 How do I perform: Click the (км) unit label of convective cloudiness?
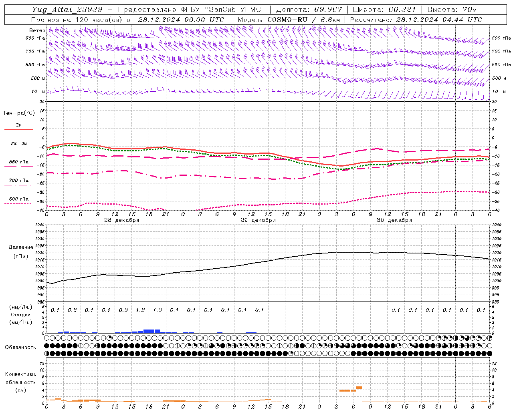pos(20,390)
